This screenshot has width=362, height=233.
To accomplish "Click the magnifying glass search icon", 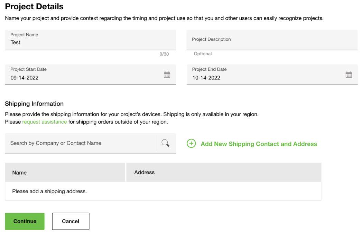I will point(166,143).
